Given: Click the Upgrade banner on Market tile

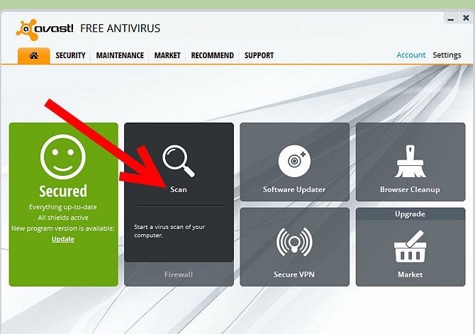Looking at the screenshot, I should 410,214.
